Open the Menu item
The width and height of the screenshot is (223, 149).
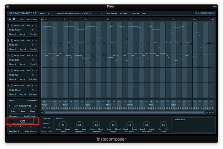(x=42, y=13)
